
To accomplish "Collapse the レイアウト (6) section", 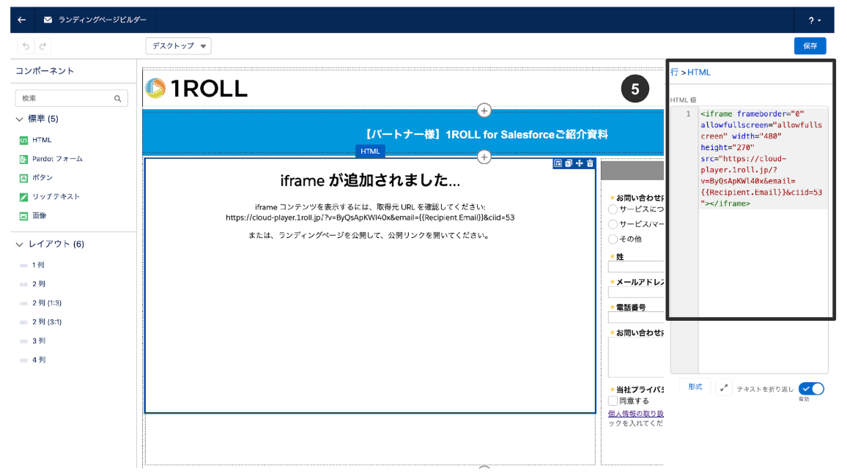I will (18, 244).
